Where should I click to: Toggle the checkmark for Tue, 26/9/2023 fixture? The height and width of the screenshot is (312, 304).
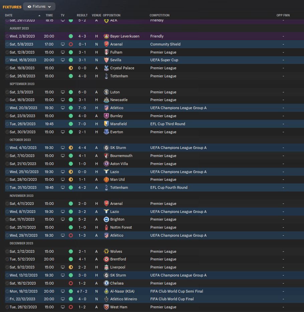click(7, 124)
